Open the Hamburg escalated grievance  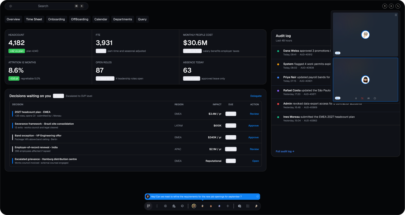[x=255, y=161]
